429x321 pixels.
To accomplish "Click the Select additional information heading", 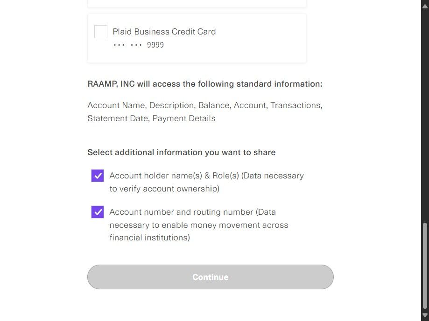I will [182, 152].
